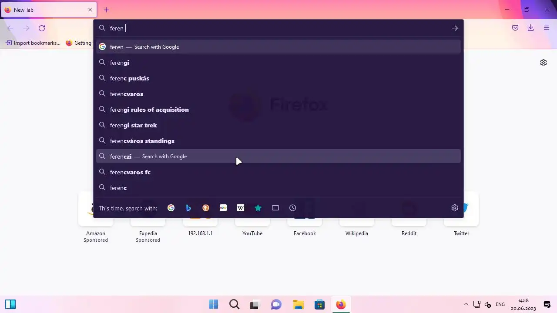557x313 pixels.
Task: Go forward one page
Action: (x=26, y=28)
